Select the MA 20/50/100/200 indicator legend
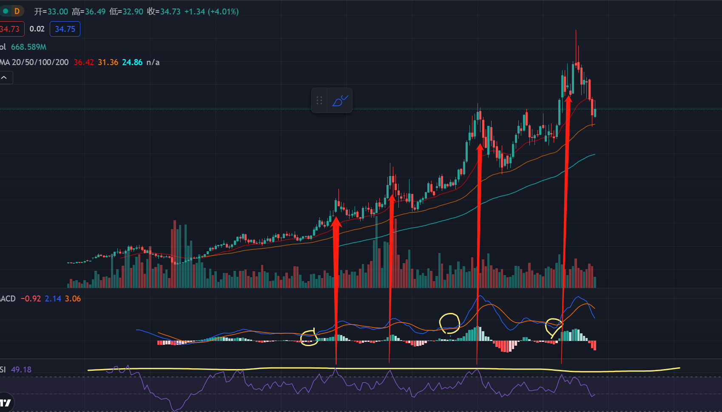Viewport: 722px width, 412px height. (x=34, y=62)
